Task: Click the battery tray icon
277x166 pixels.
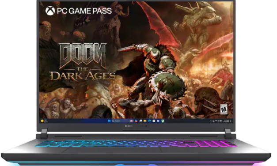Action: (x=221, y=121)
